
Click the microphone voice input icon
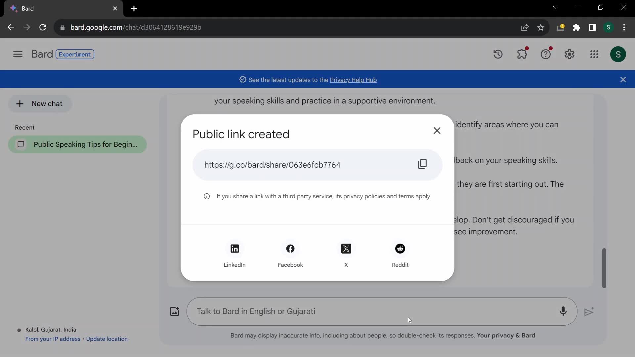point(563,311)
